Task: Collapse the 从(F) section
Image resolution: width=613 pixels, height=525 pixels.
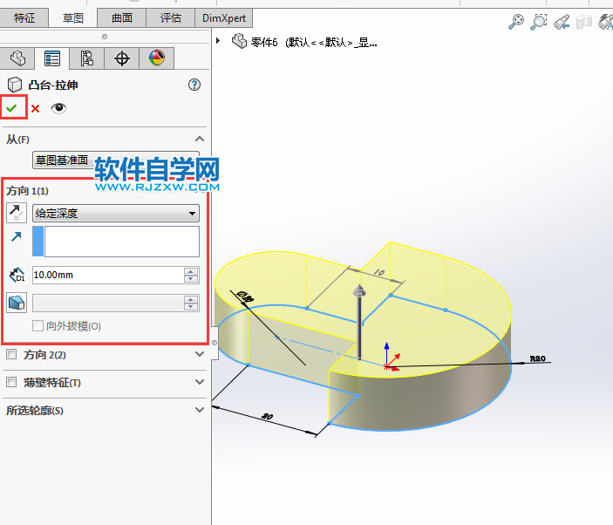Action: point(200,140)
